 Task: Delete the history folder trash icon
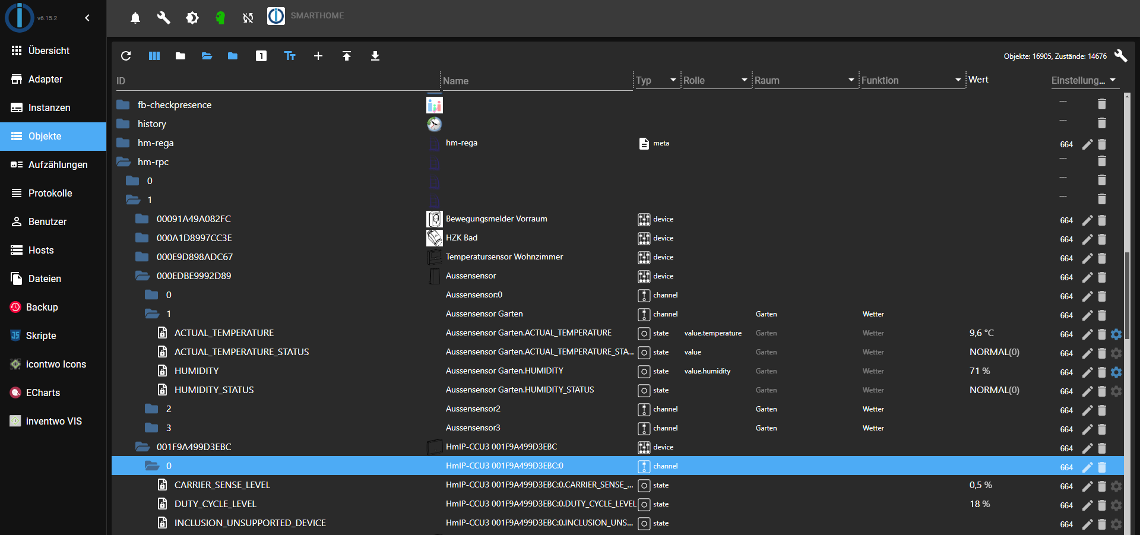click(1102, 123)
